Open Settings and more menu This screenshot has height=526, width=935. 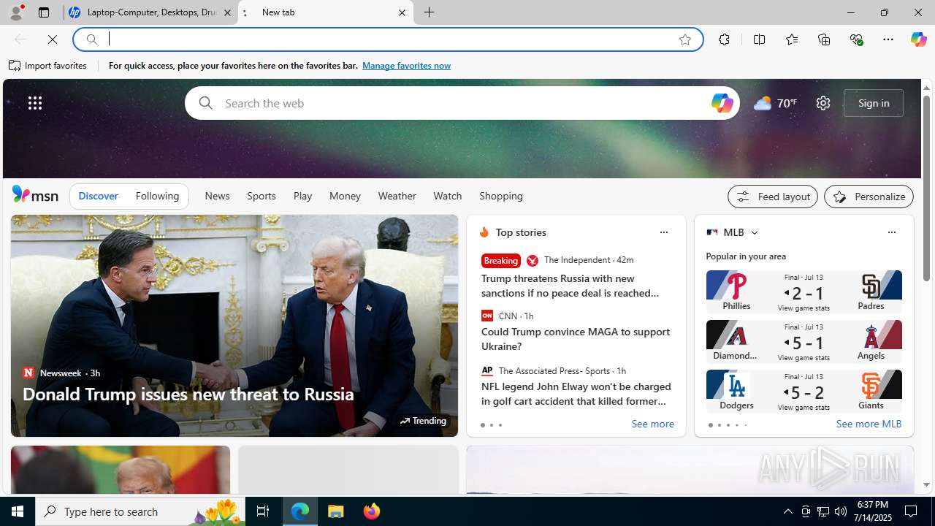(888, 39)
